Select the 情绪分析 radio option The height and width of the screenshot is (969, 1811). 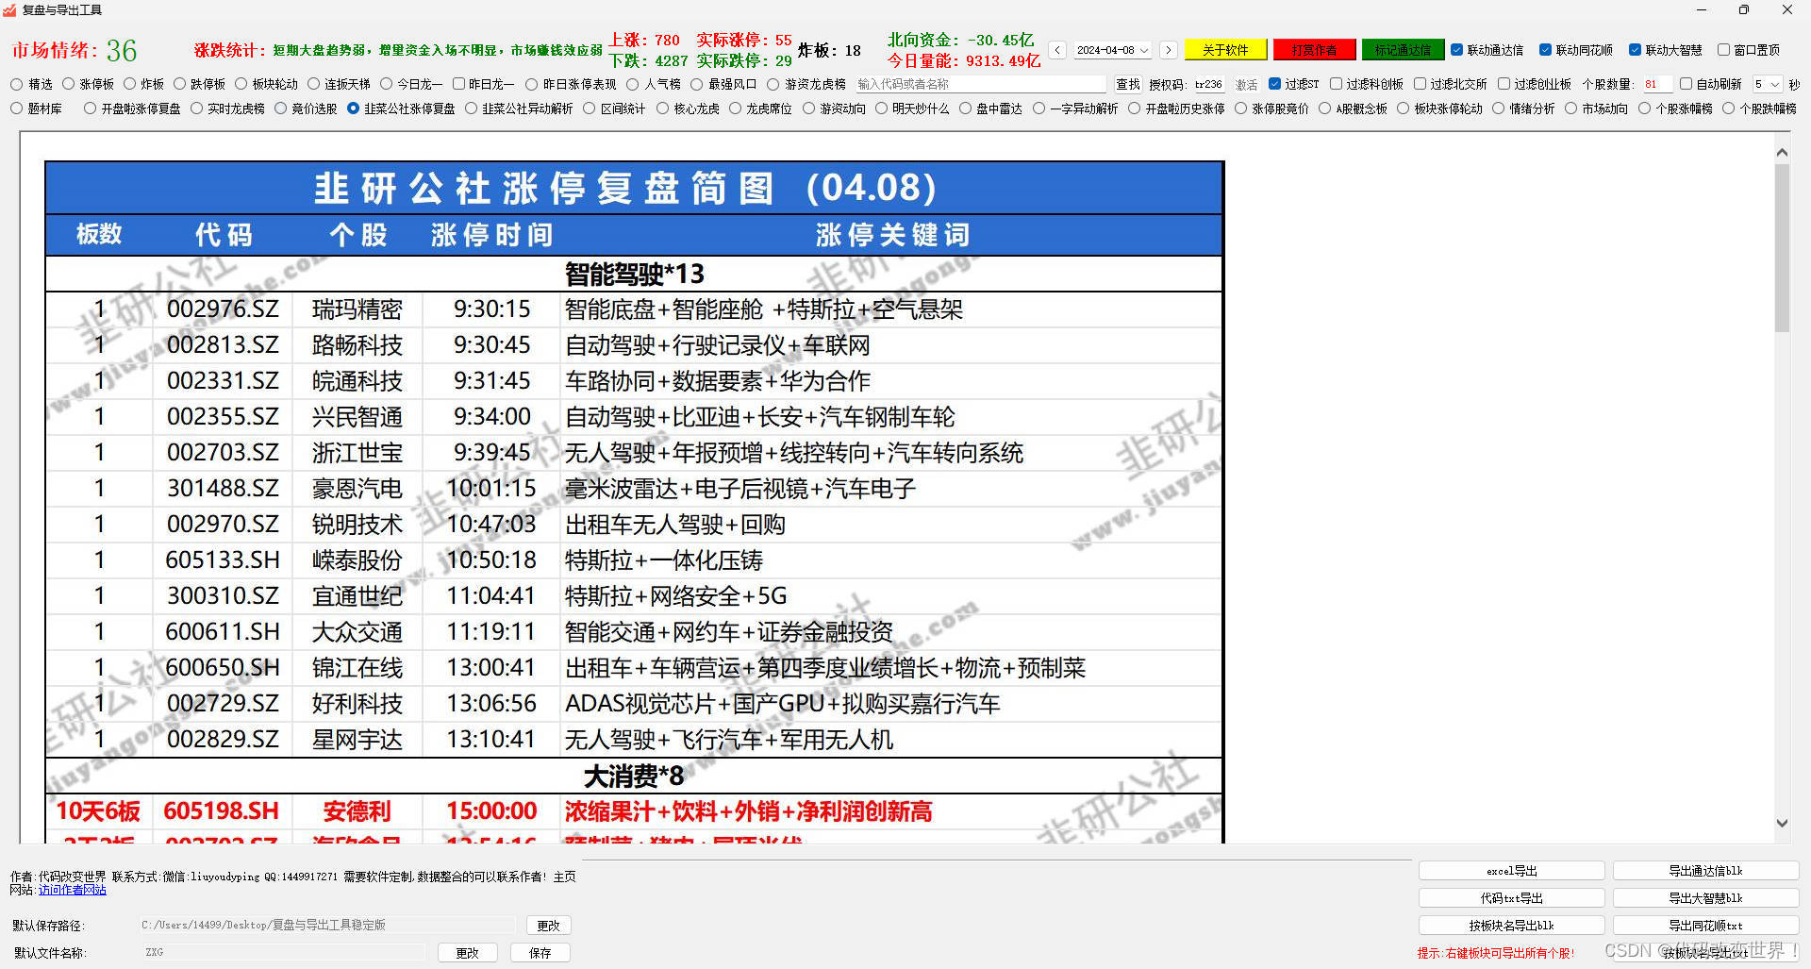(1499, 109)
